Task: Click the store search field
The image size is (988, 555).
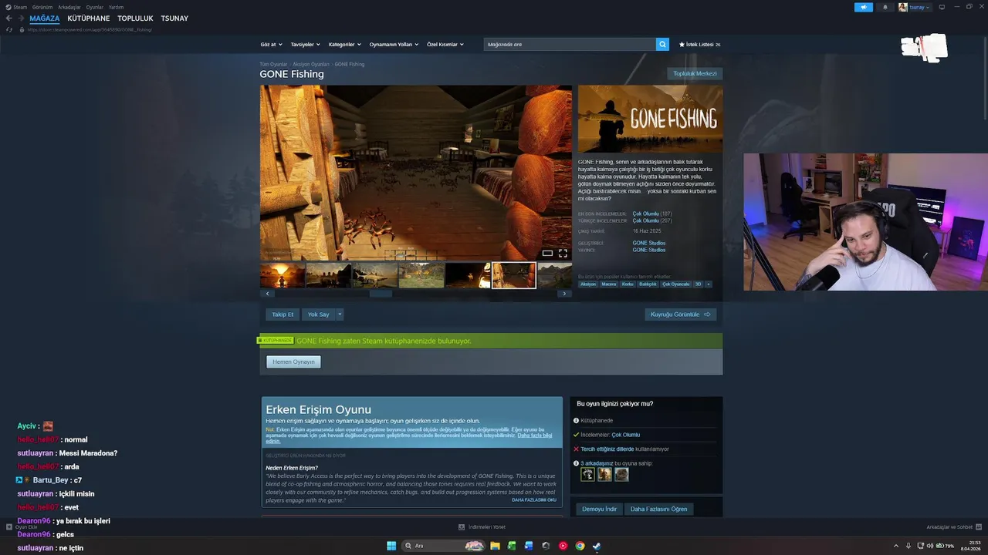Action: 570,45
